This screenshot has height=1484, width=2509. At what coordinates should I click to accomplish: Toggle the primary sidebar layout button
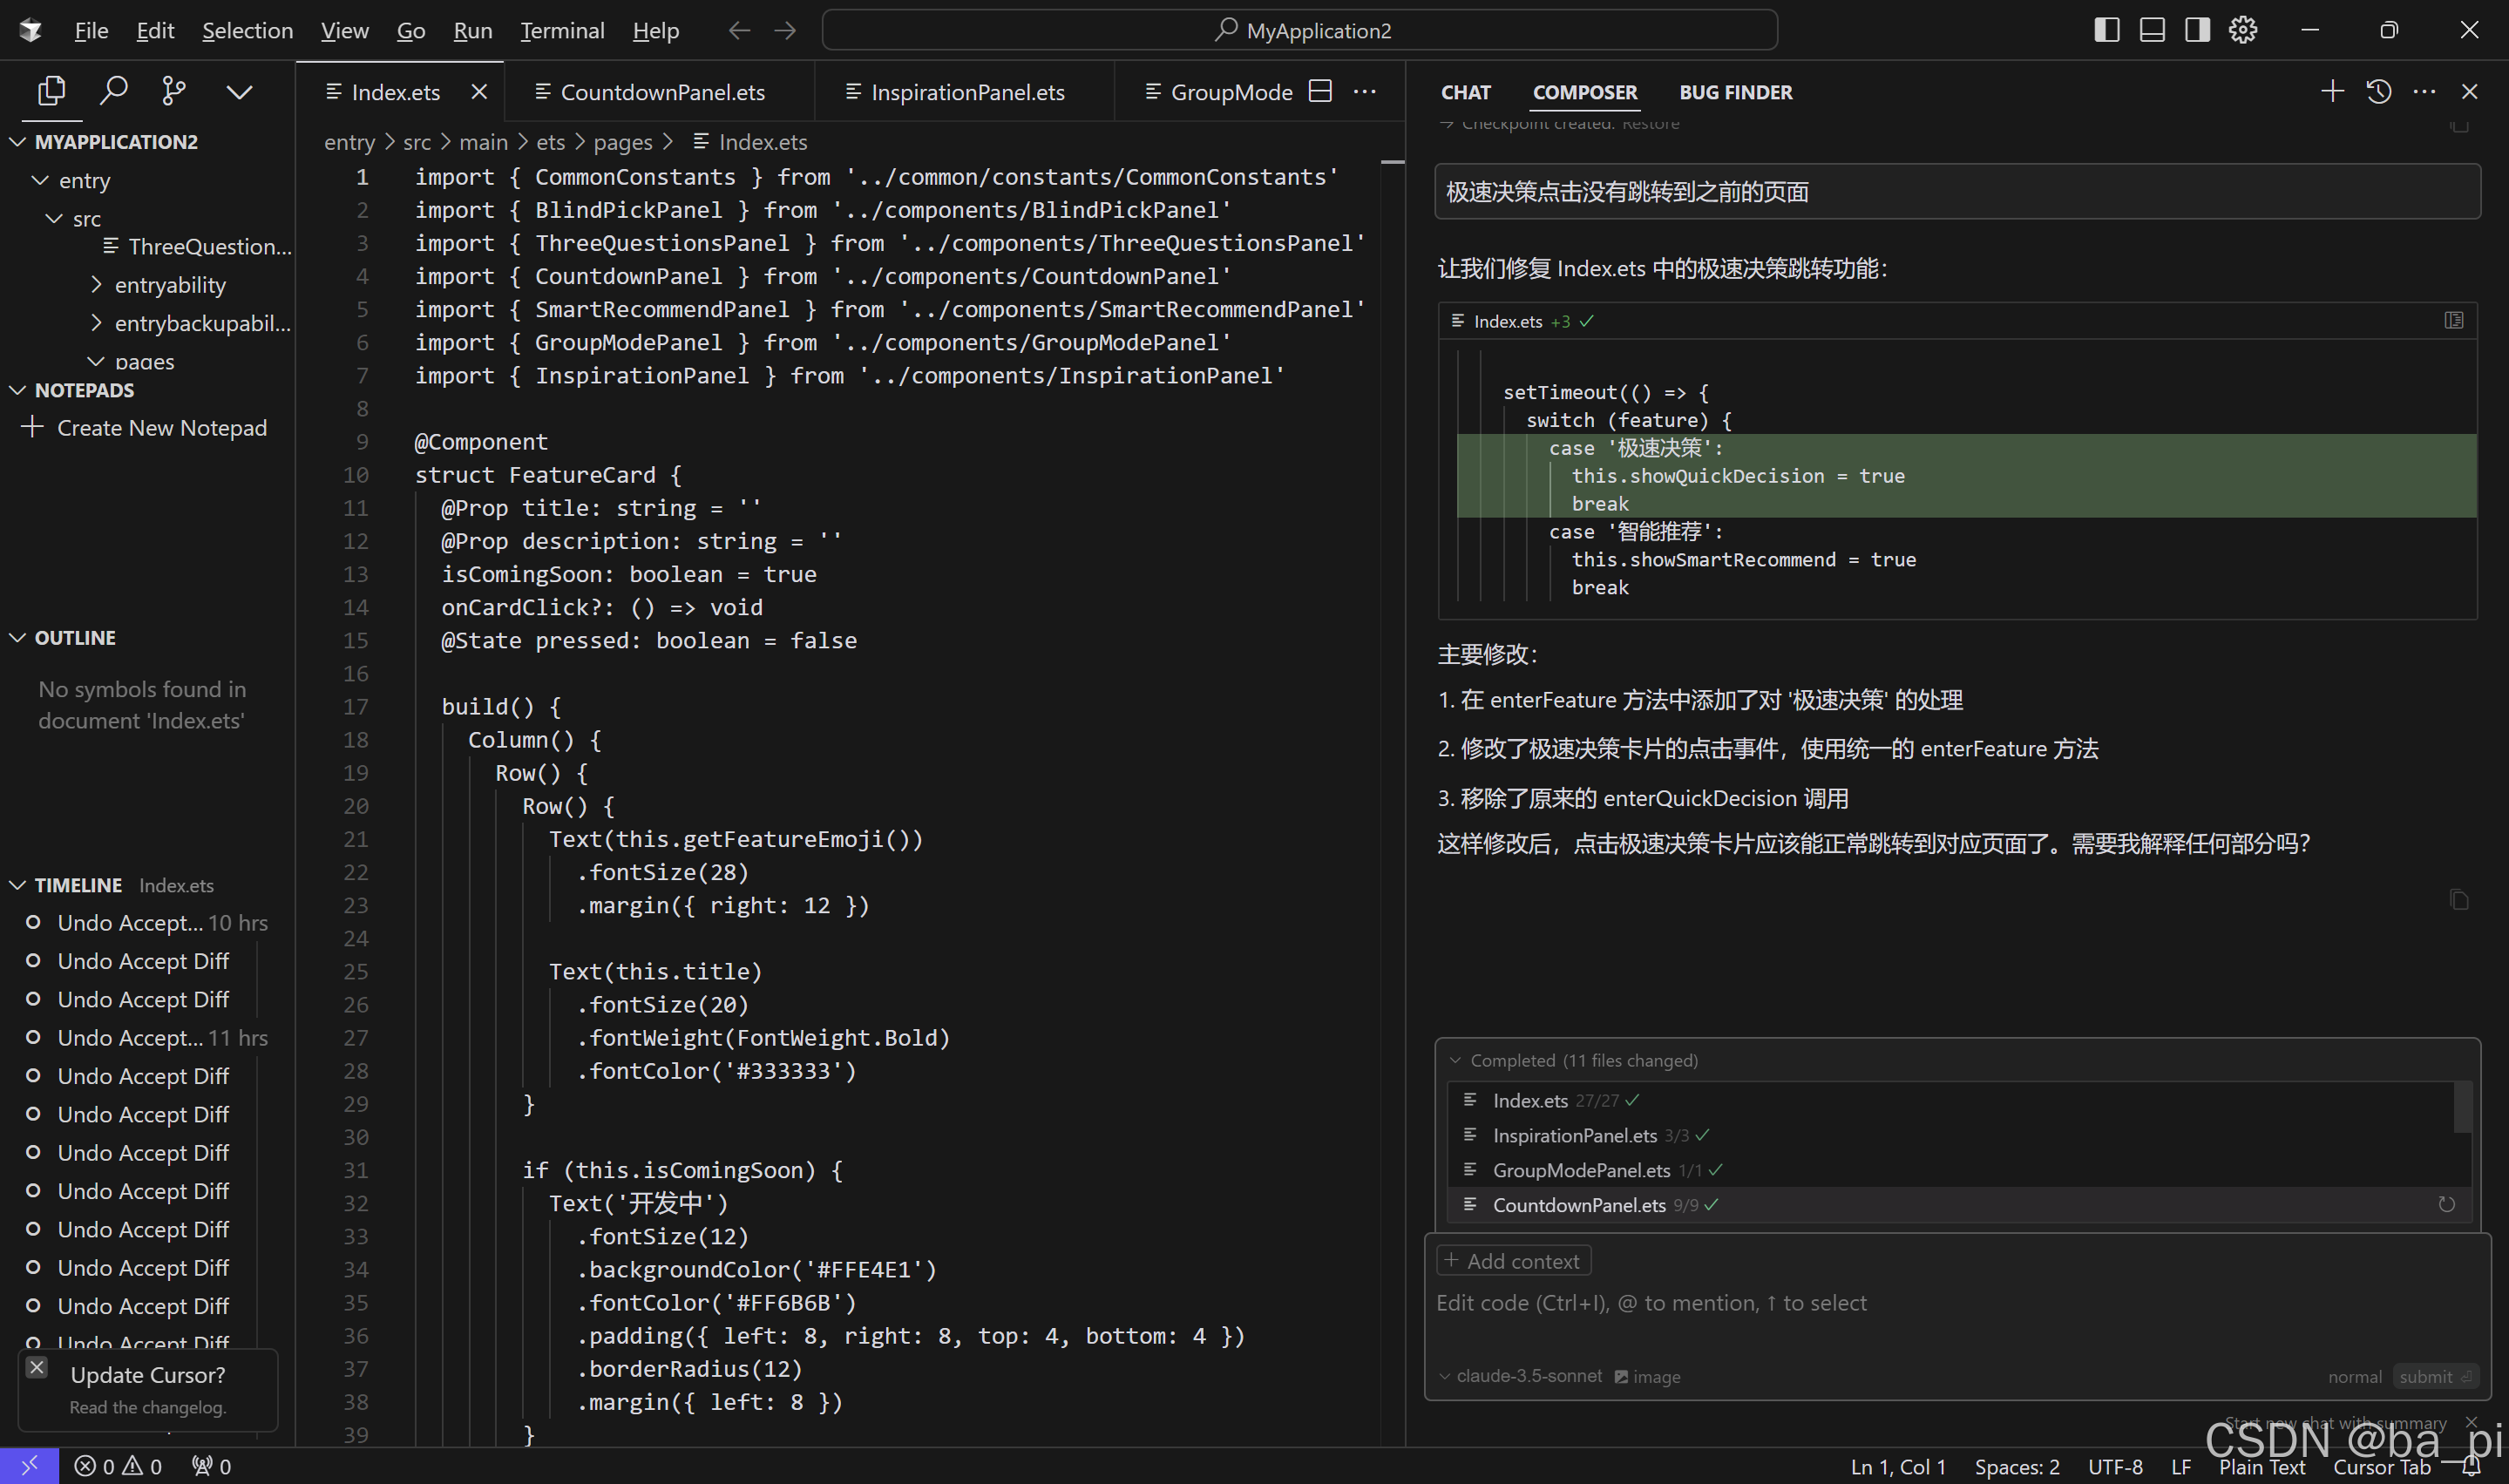[x=2106, y=30]
